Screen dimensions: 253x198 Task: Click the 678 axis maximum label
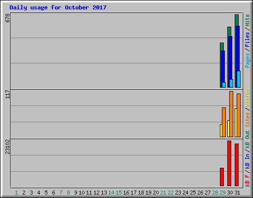coord(7,18)
